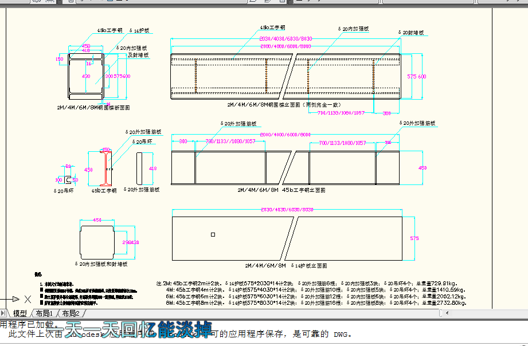Screen dimensions: 528x346
Task: Switch to the 模型 model tab
Action: pyautogui.click(x=19, y=313)
